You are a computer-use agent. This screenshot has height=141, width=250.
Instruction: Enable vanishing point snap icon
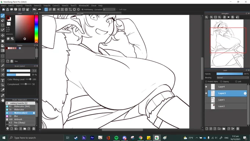point(58,10)
